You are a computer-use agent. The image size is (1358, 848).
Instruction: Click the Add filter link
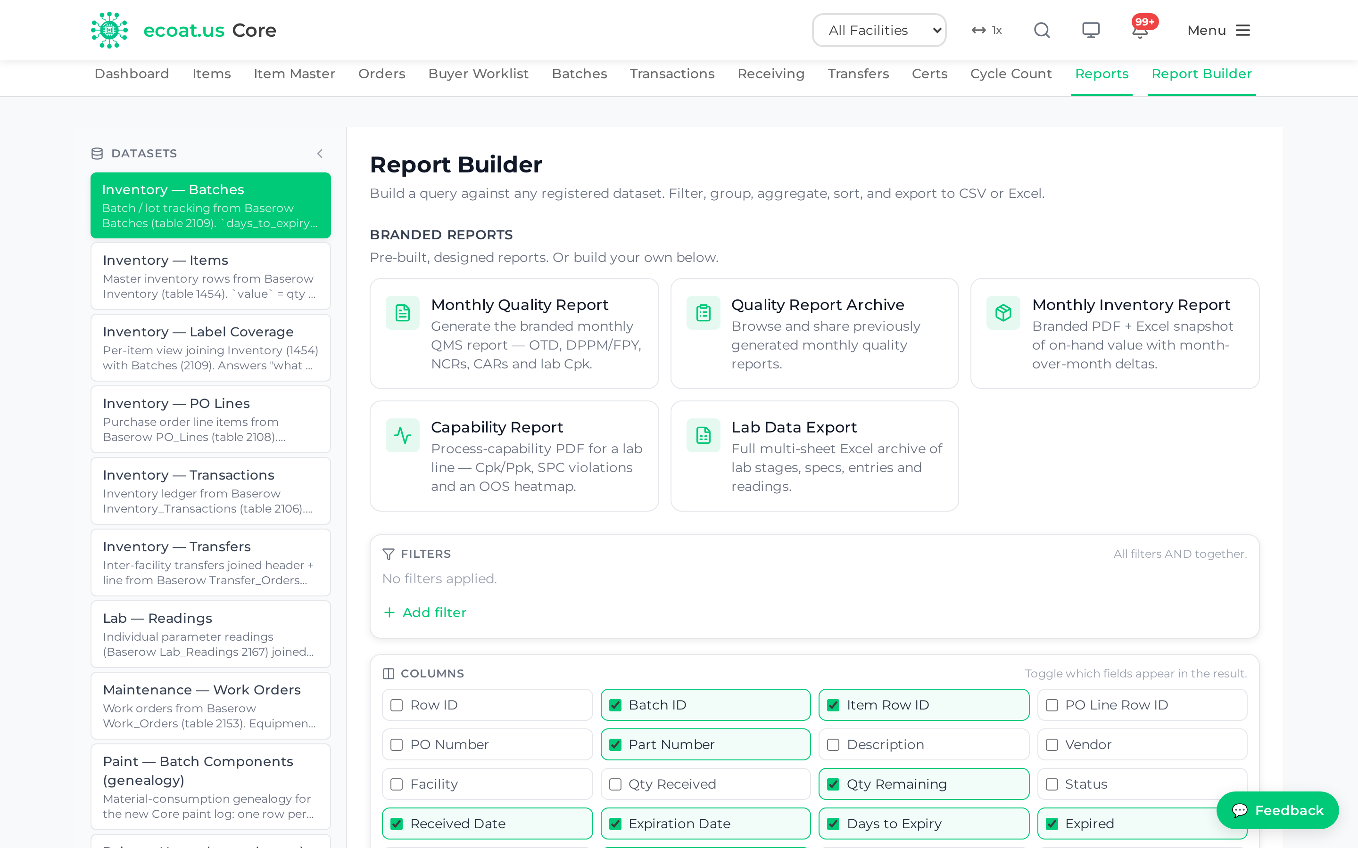(x=425, y=612)
